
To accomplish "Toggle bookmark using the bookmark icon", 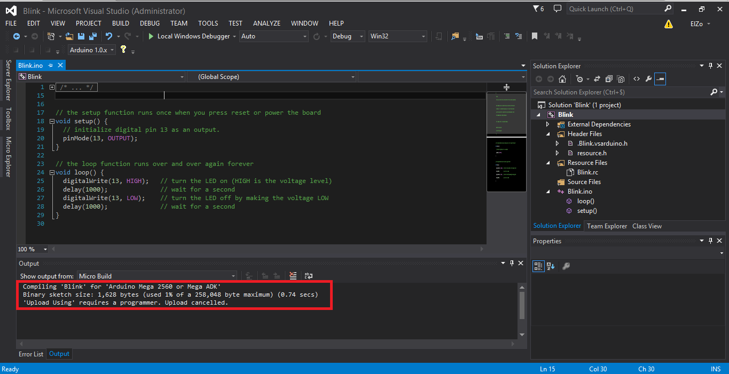I will (534, 36).
